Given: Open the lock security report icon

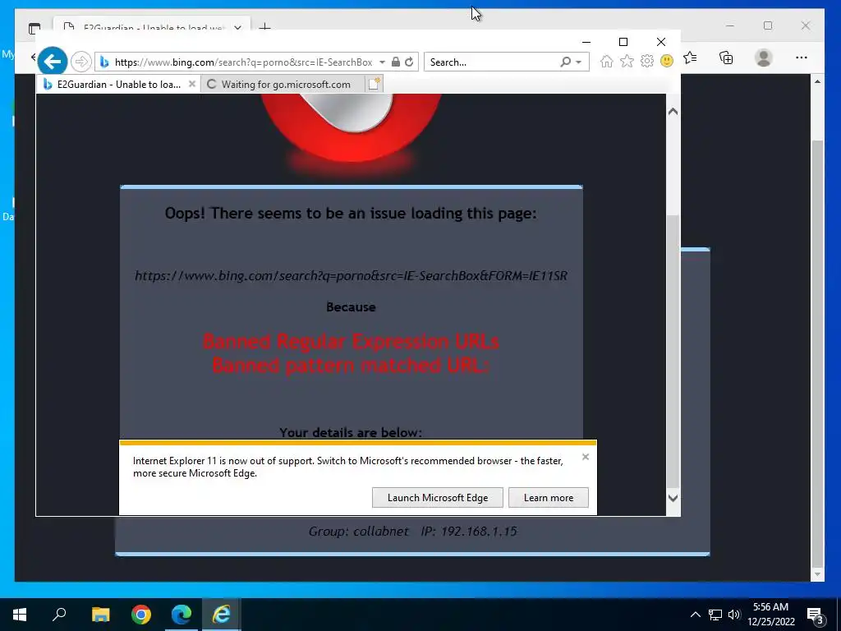Looking at the screenshot, I should tap(395, 62).
